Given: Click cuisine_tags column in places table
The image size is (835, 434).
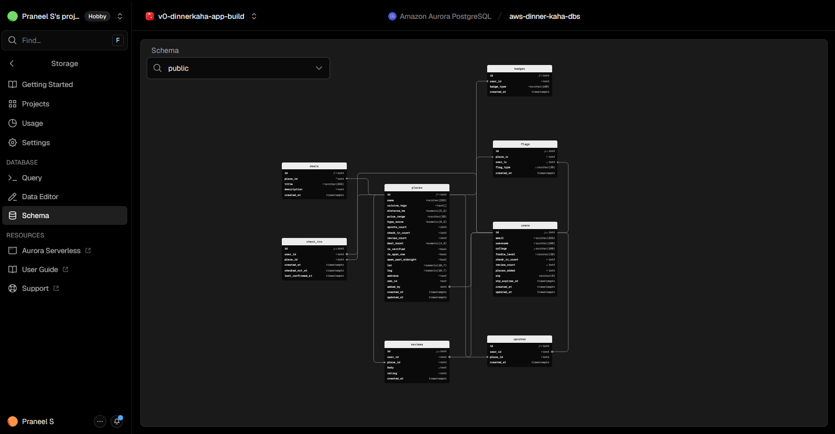Looking at the screenshot, I should click(417, 205).
